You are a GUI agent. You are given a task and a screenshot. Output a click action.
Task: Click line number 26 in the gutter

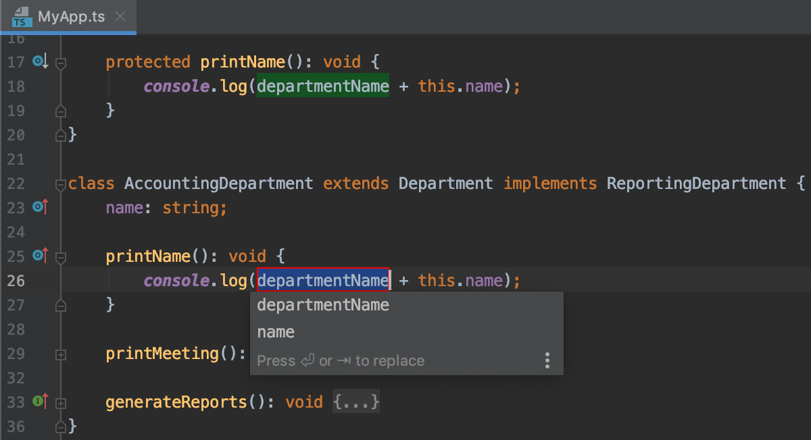click(x=16, y=279)
